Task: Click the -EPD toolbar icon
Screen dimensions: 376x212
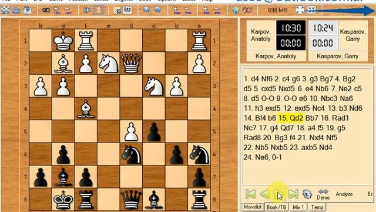Action: (217, 10)
